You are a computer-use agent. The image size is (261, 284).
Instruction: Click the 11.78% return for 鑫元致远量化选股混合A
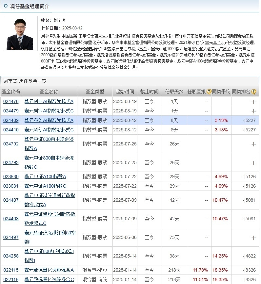(x=200, y=270)
